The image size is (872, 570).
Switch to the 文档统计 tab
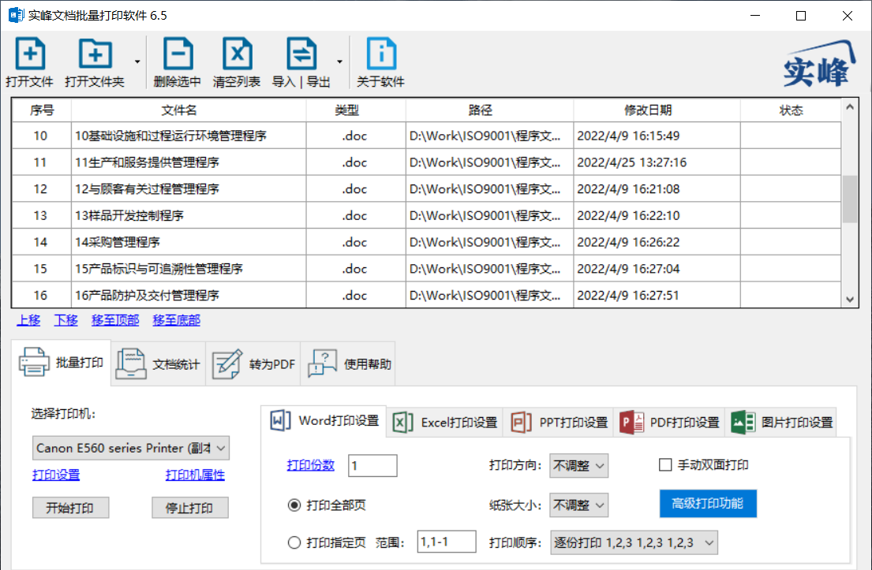click(x=159, y=364)
